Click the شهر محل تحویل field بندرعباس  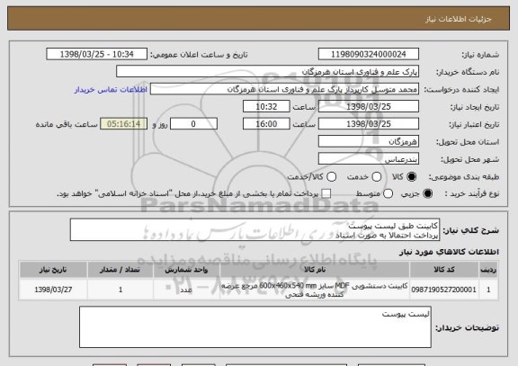(x=369, y=159)
